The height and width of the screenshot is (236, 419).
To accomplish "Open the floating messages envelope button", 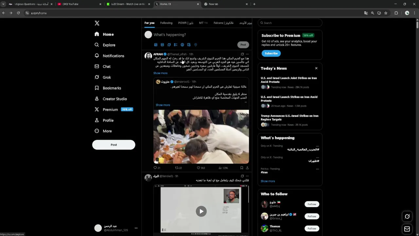I will click(x=407, y=229).
